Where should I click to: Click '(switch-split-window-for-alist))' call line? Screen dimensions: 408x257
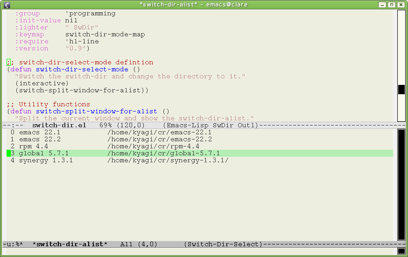(82, 90)
